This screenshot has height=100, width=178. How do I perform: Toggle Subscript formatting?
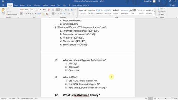click(x=33, y=14)
